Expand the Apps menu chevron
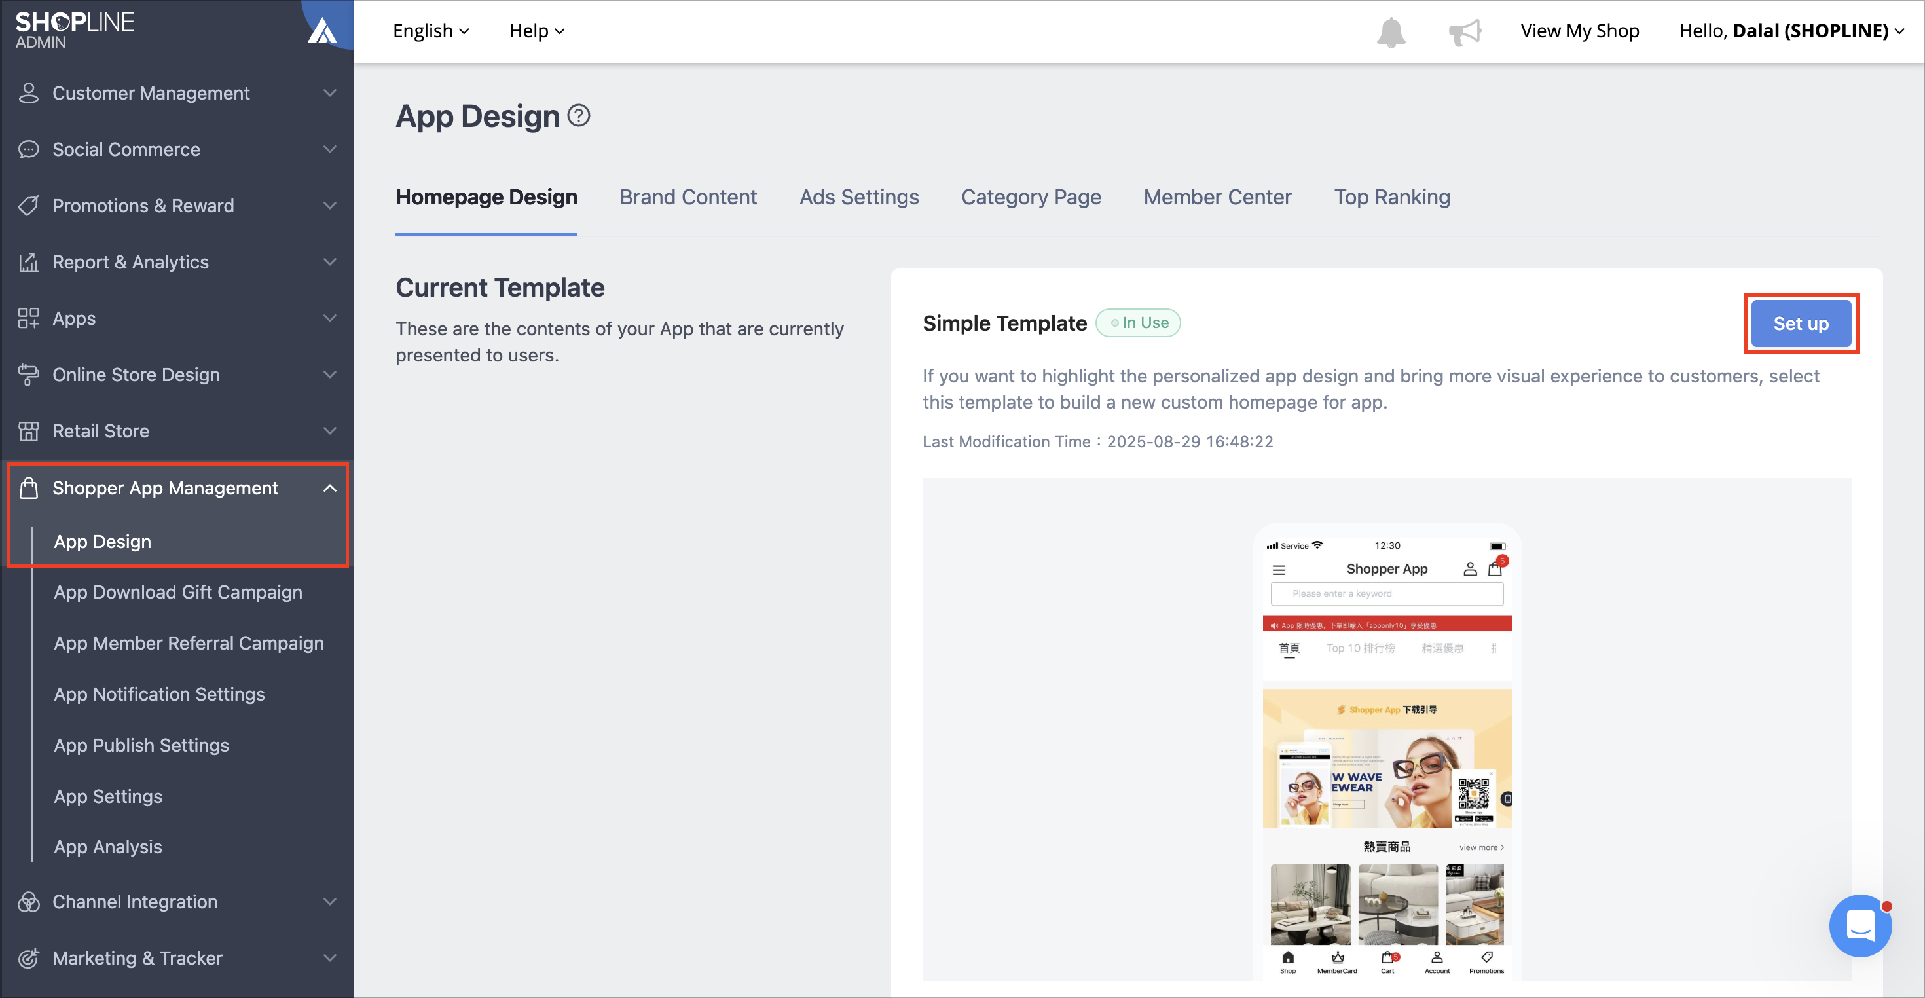This screenshot has width=1925, height=998. click(x=329, y=318)
